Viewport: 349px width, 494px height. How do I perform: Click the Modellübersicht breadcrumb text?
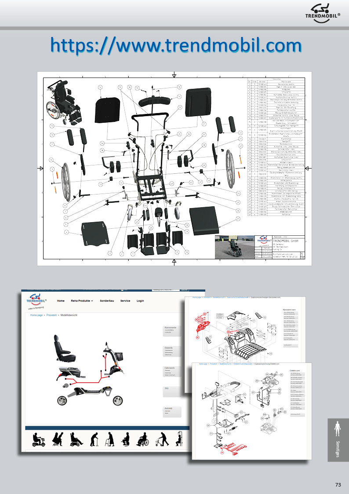tap(69, 315)
